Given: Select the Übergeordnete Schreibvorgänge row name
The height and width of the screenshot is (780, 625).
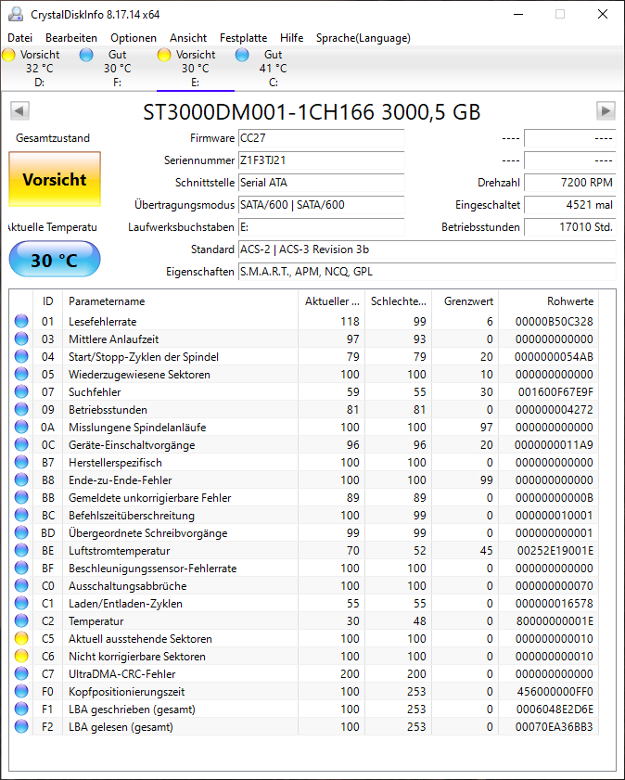Looking at the screenshot, I should click(147, 533).
